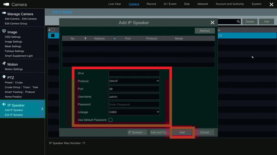Image resolution: width=277 pixels, height=155 pixels.
Task: Open the Protocol ONVIF dropdown
Action: (x=134, y=81)
